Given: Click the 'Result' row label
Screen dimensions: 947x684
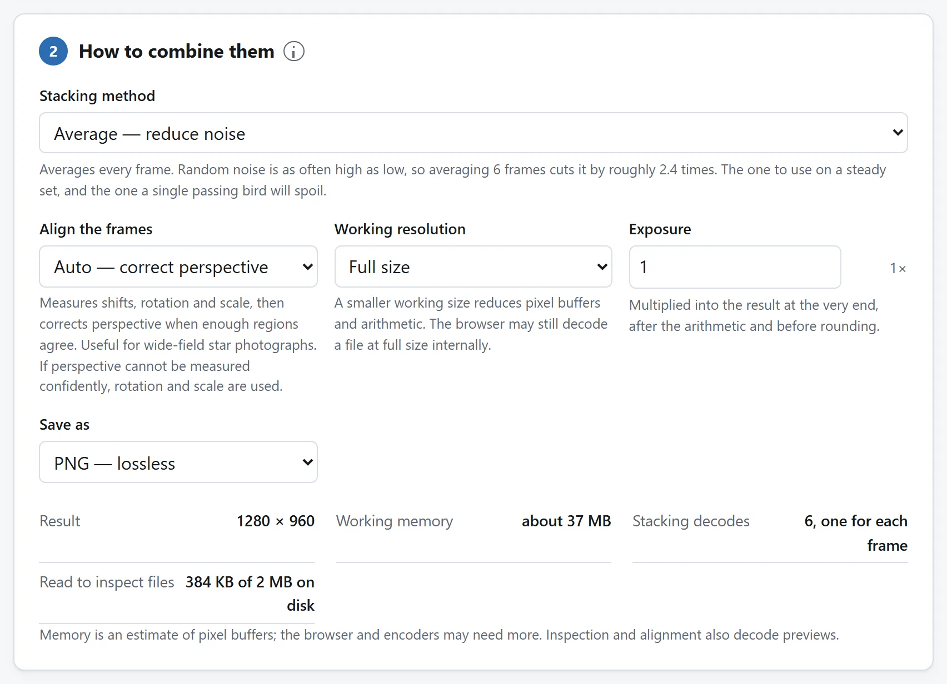Looking at the screenshot, I should pyautogui.click(x=60, y=521).
